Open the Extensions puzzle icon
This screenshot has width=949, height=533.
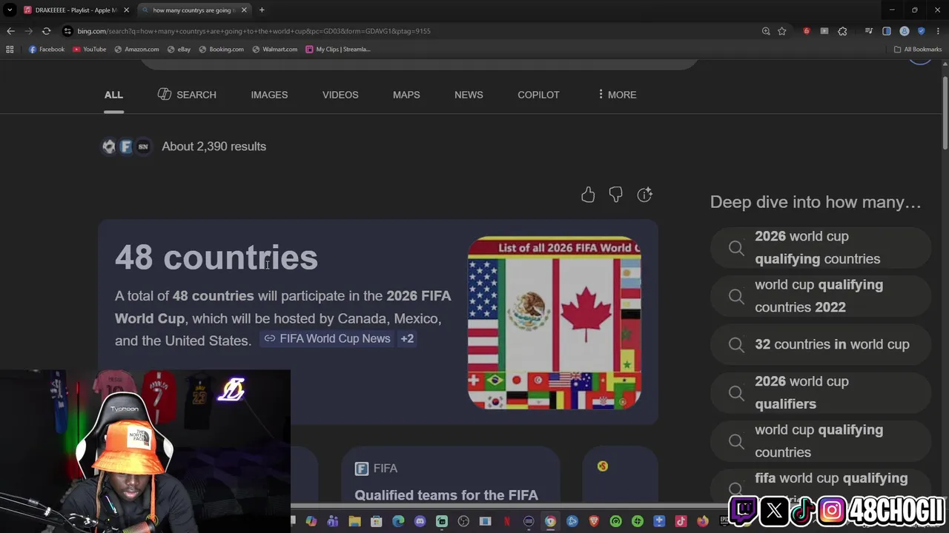point(842,31)
